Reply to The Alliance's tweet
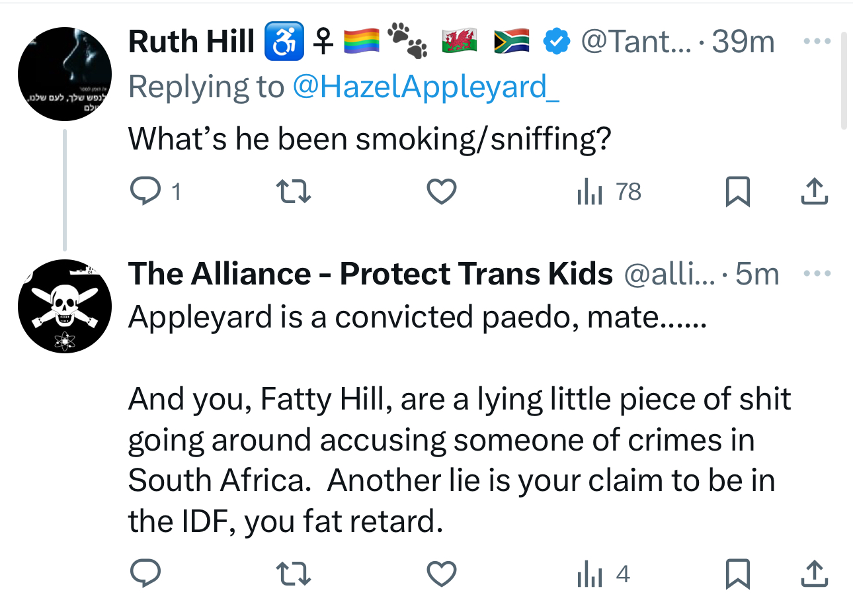This screenshot has width=853, height=614. [145, 573]
